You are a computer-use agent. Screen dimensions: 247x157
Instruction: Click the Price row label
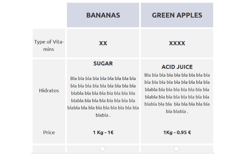(49, 132)
